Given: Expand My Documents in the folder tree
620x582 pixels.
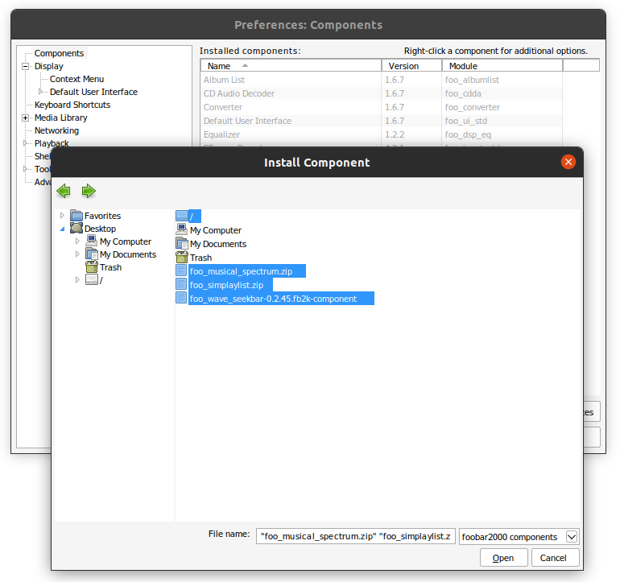Looking at the screenshot, I should 77,254.
